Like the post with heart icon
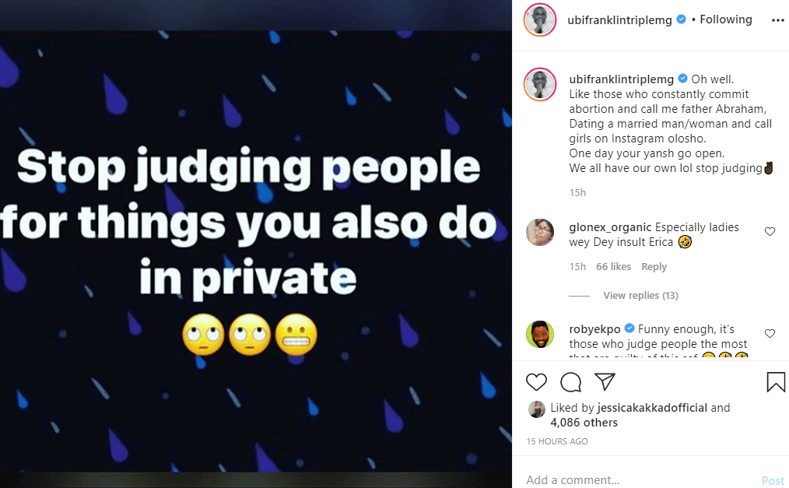The height and width of the screenshot is (488, 789). (x=536, y=381)
